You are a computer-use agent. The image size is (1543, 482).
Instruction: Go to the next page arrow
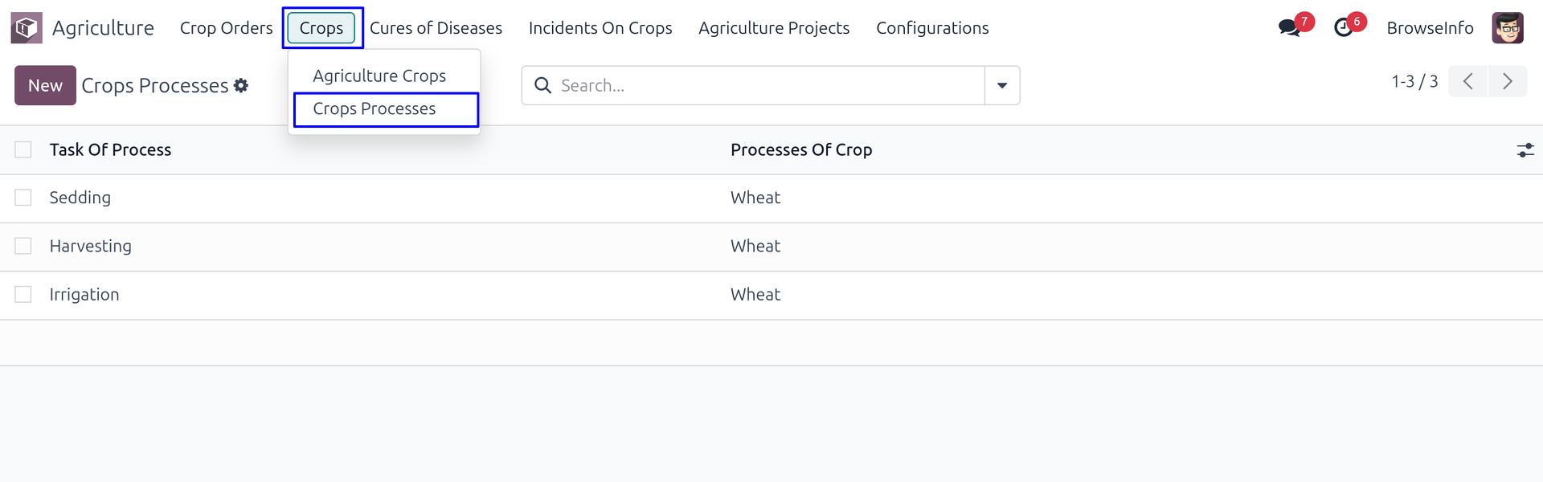[x=1507, y=82]
